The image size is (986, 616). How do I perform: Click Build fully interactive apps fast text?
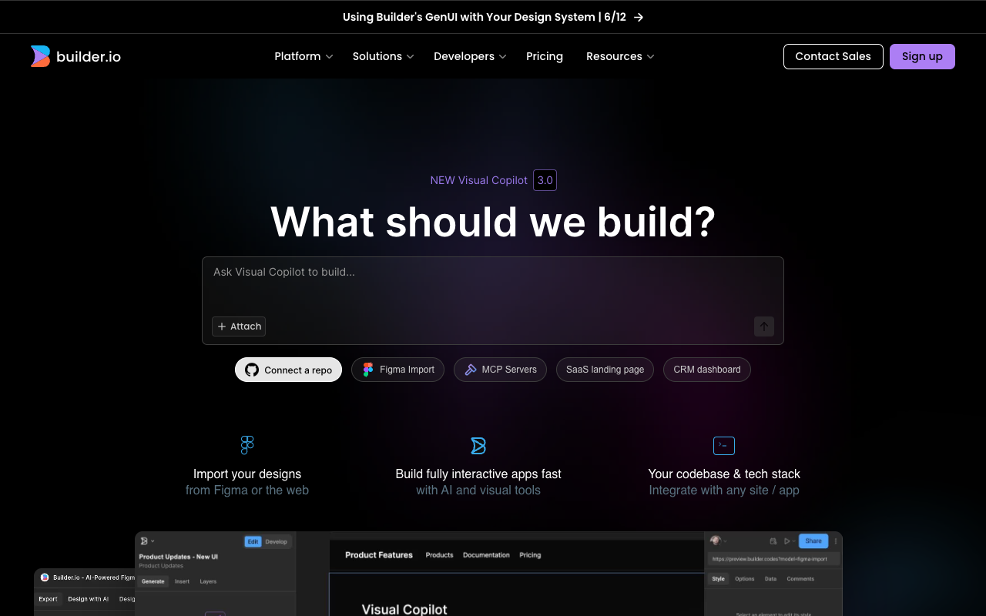478,474
